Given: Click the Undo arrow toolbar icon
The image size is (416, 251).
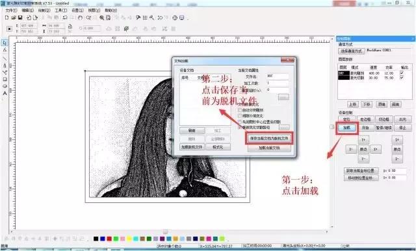Looking at the screenshot, I should click(65, 18).
